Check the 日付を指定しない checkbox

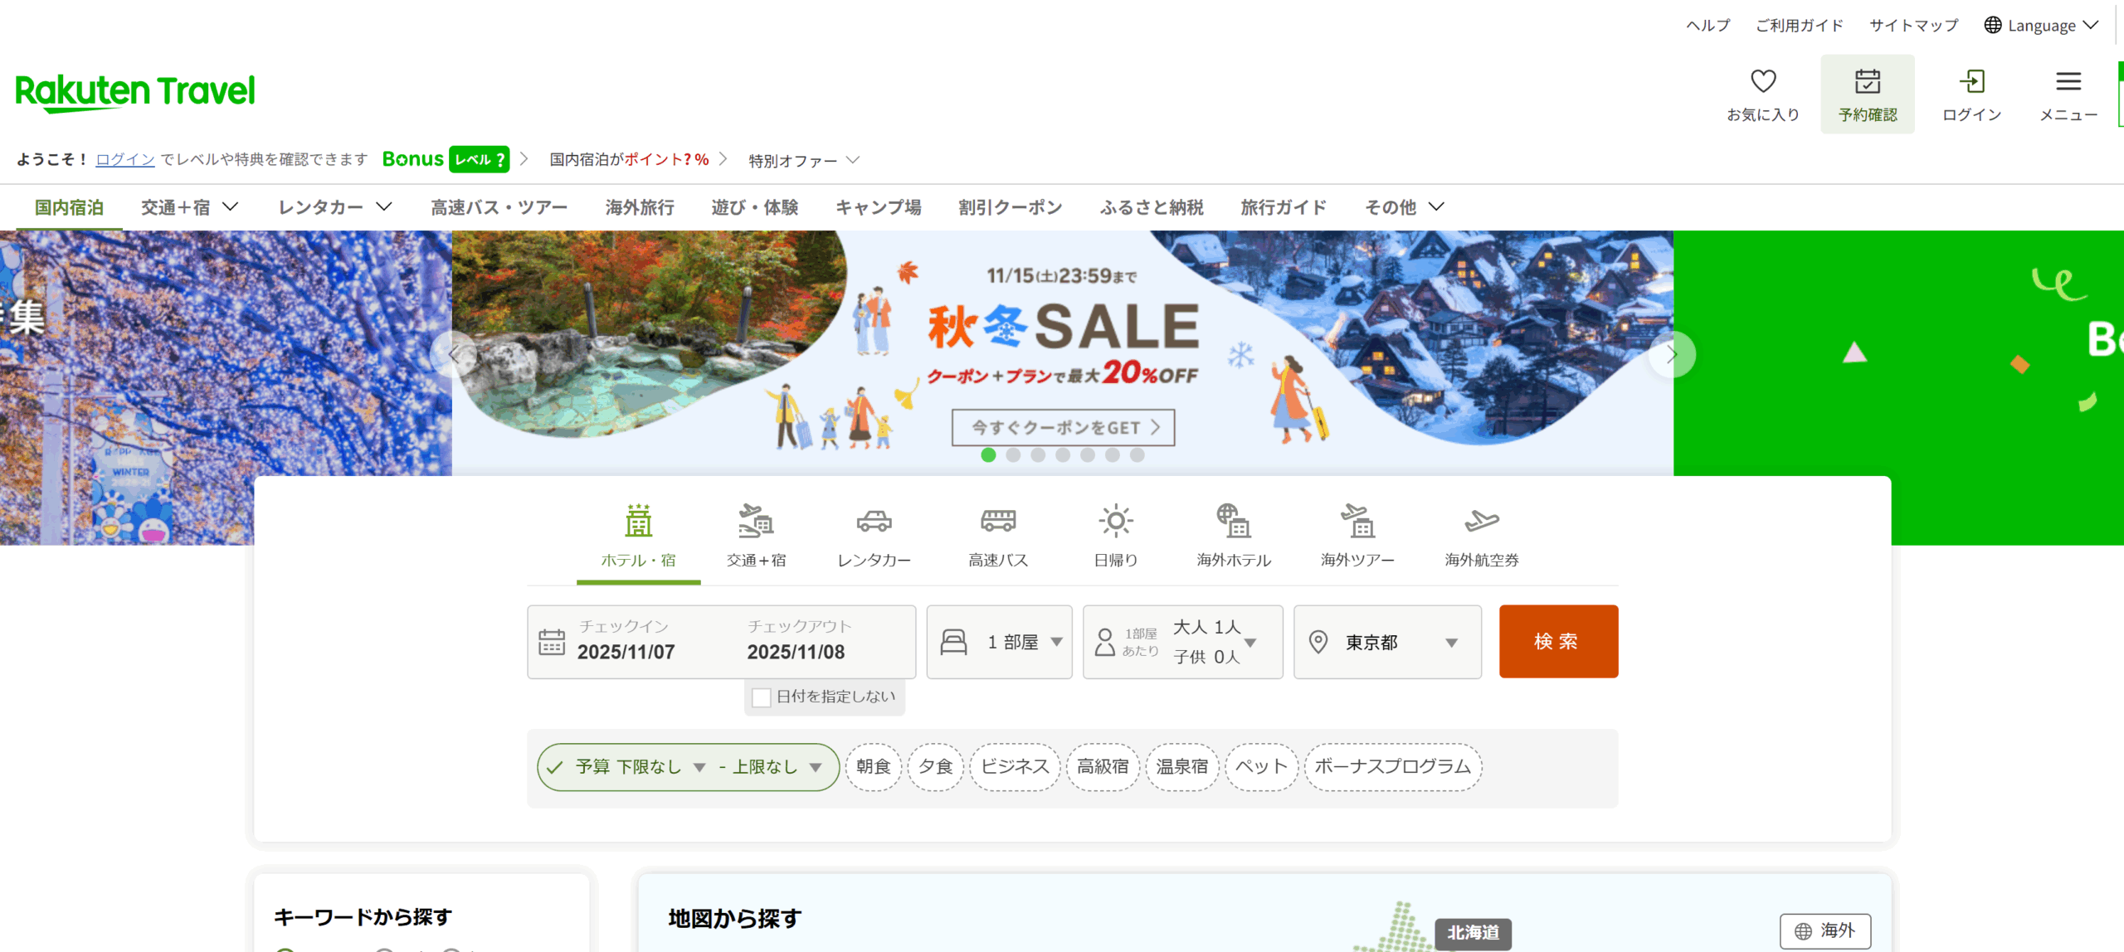[x=761, y=697]
